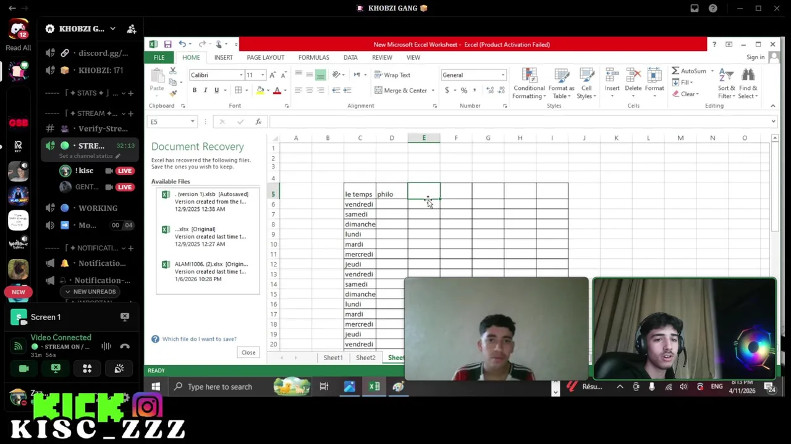
Task: Open recovered file '(version 1).xlsb [Autosaved]'
Action: point(208,202)
